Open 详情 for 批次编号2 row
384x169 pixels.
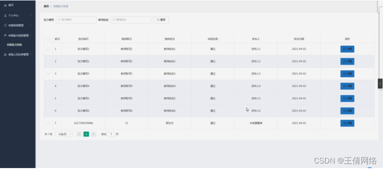click(x=347, y=61)
